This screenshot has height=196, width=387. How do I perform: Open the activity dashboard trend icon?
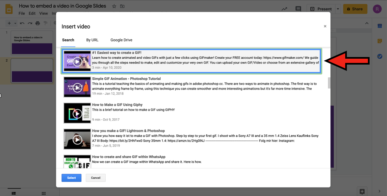(284, 9)
